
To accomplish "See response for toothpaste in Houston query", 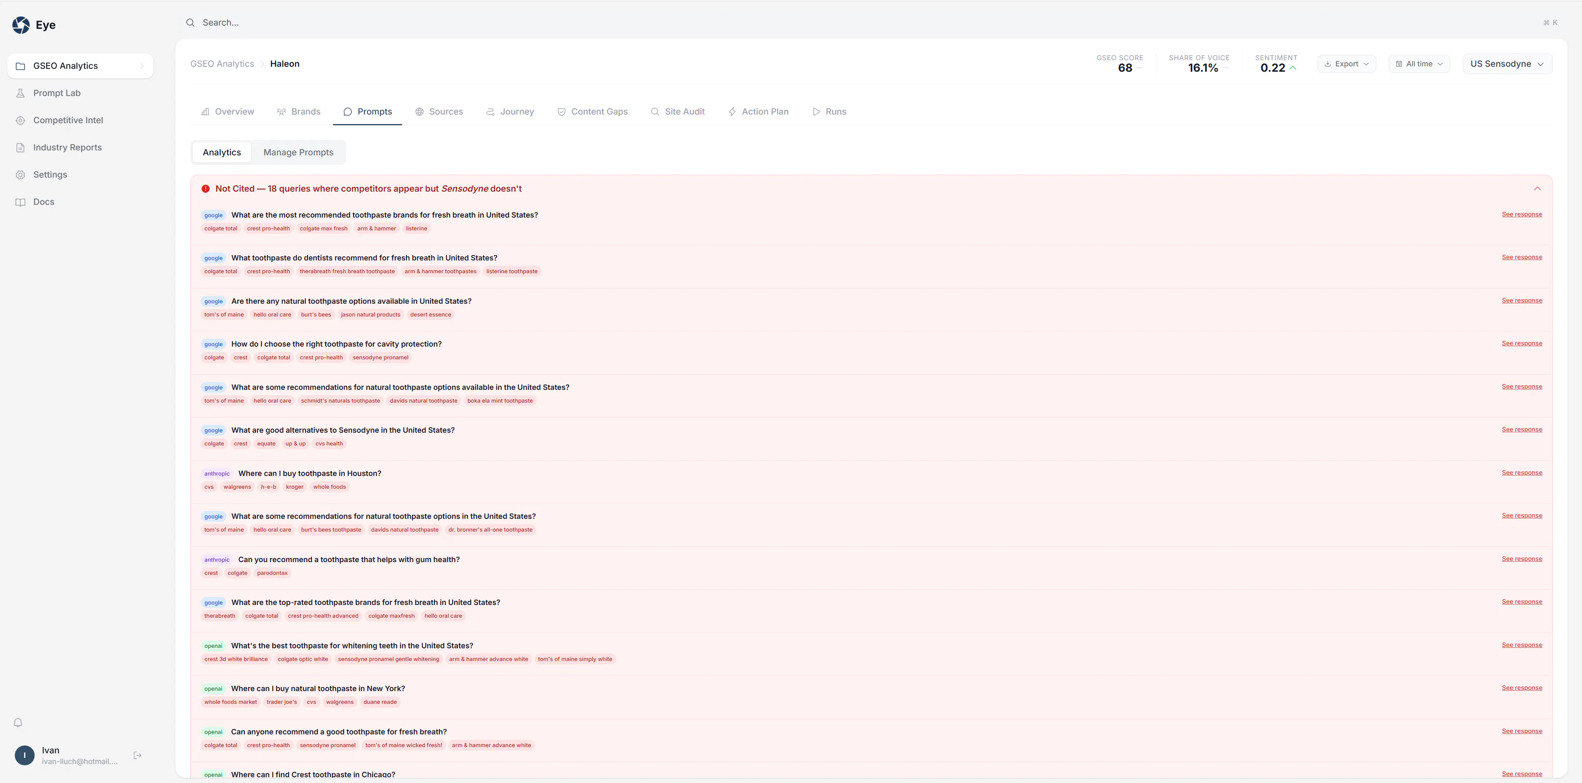I will 1522,473.
